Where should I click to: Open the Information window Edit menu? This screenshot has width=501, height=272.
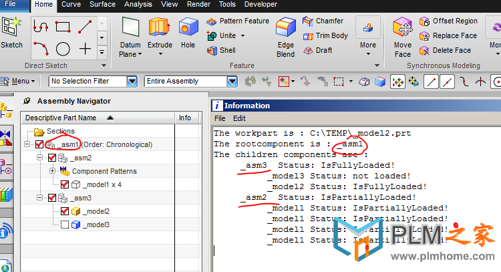[239, 118]
